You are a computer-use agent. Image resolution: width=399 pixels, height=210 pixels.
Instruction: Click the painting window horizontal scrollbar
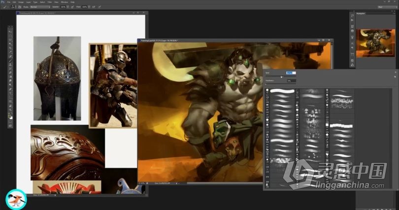tap(224, 183)
